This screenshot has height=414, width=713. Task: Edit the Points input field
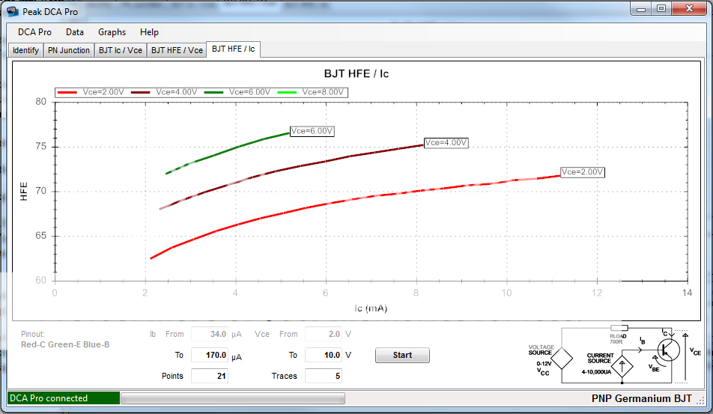pos(209,376)
